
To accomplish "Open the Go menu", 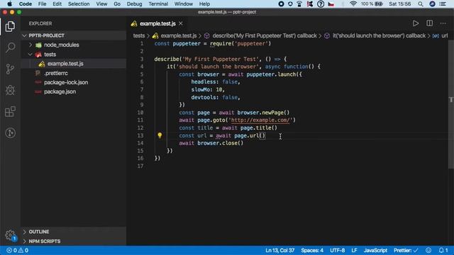I will 117,4.
